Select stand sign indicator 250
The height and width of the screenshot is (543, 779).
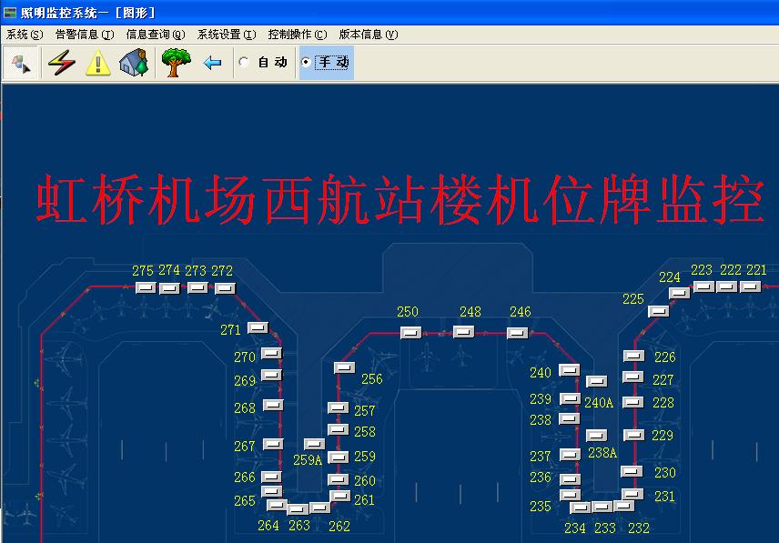click(410, 332)
